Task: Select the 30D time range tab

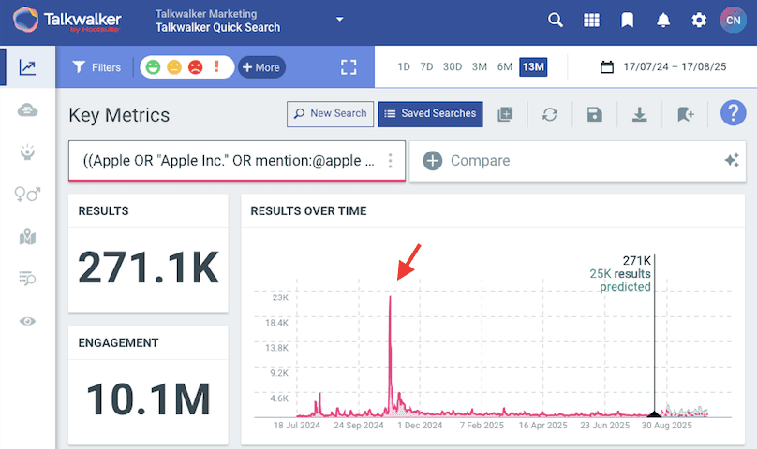Action: (x=453, y=67)
